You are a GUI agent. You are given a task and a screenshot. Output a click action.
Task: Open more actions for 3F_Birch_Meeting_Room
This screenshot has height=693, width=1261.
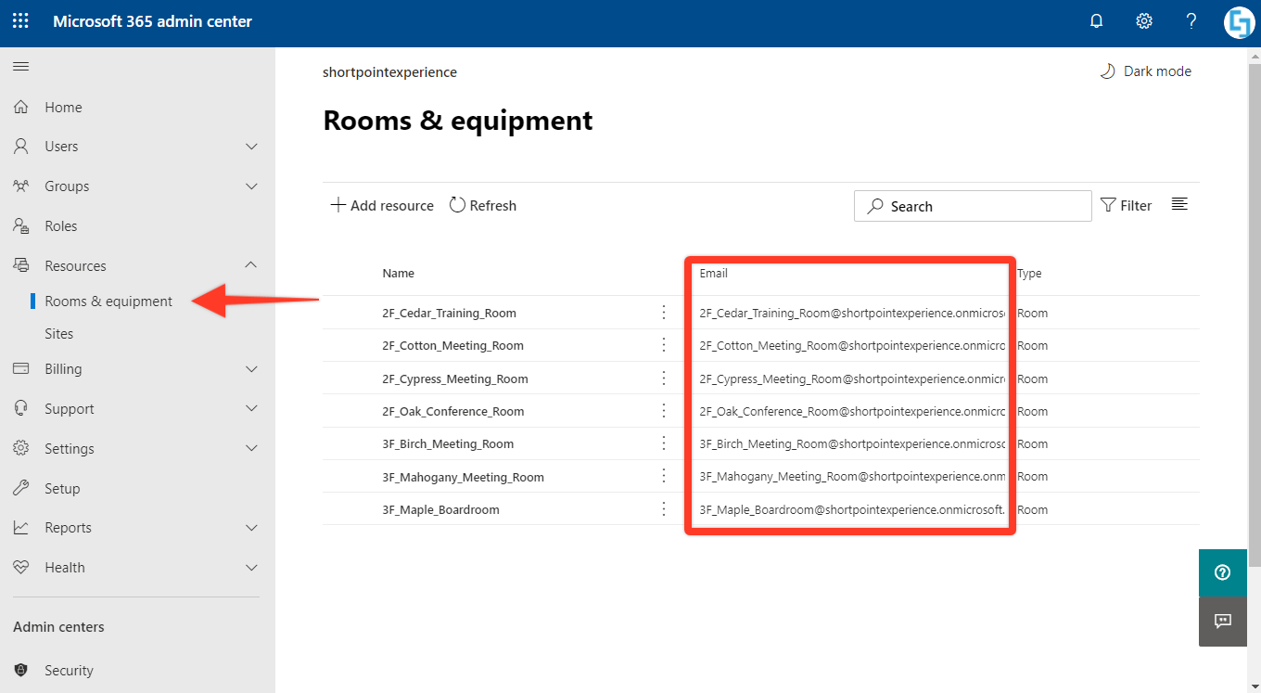tap(664, 443)
